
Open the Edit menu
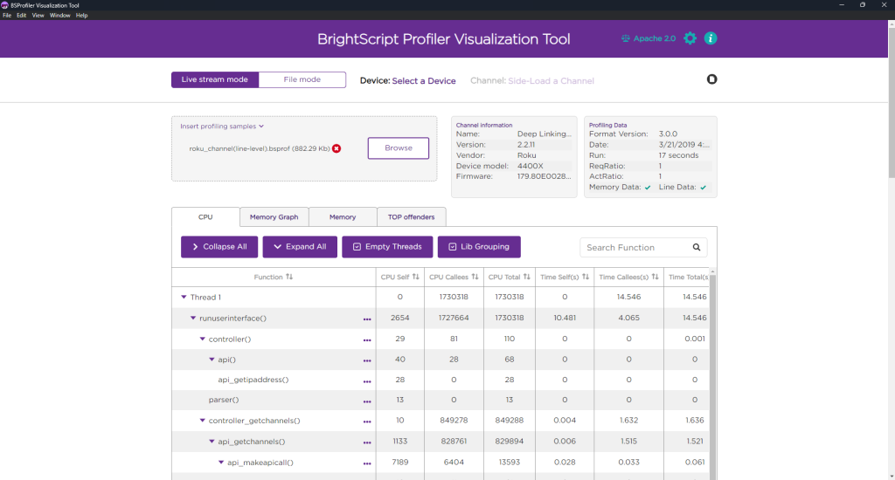pos(21,16)
